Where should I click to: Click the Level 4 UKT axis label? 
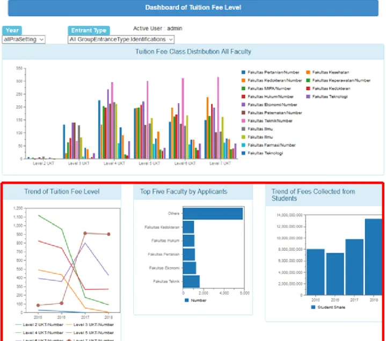tap(114, 163)
